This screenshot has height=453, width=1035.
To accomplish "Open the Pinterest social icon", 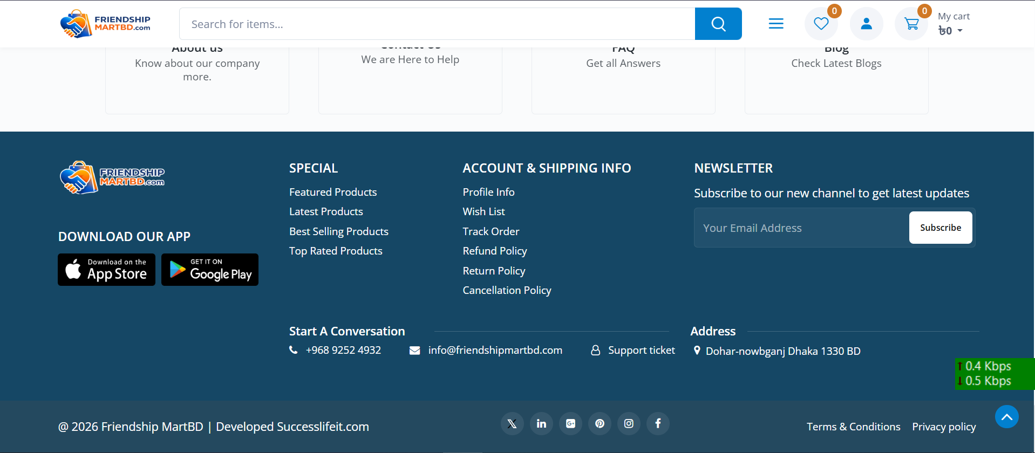I will (x=600, y=424).
